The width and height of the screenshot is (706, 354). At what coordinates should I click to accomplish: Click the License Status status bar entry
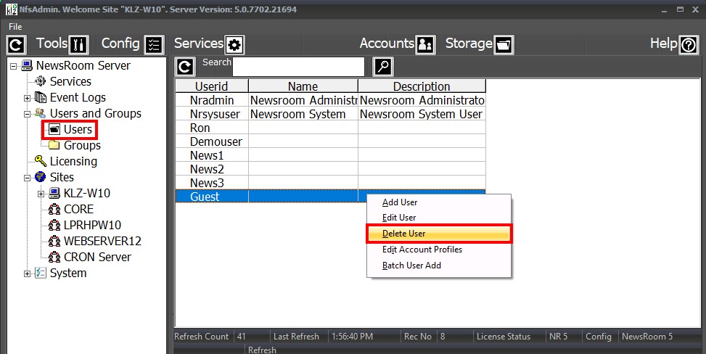(504, 337)
